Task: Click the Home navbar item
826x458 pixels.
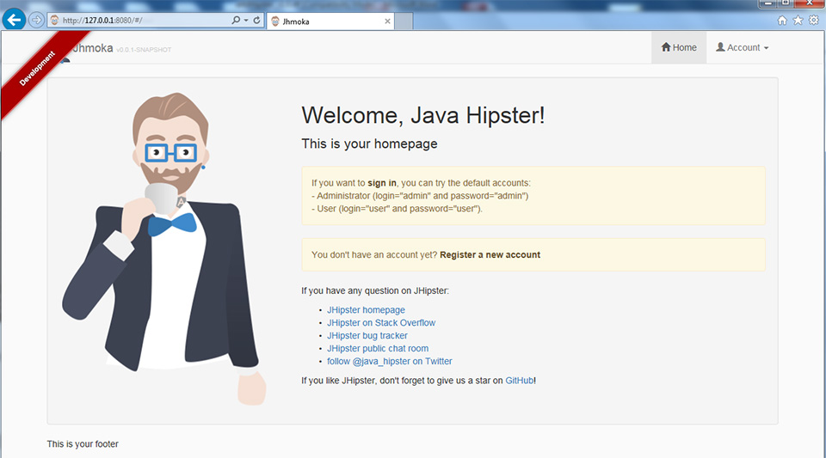Action: (679, 47)
